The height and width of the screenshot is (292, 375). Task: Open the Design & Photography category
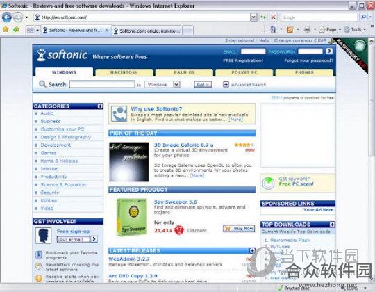point(65,137)
